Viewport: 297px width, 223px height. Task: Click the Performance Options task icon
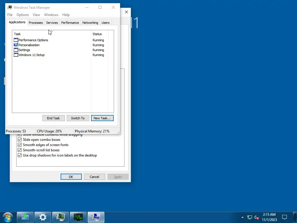click(x=16, y=40)
